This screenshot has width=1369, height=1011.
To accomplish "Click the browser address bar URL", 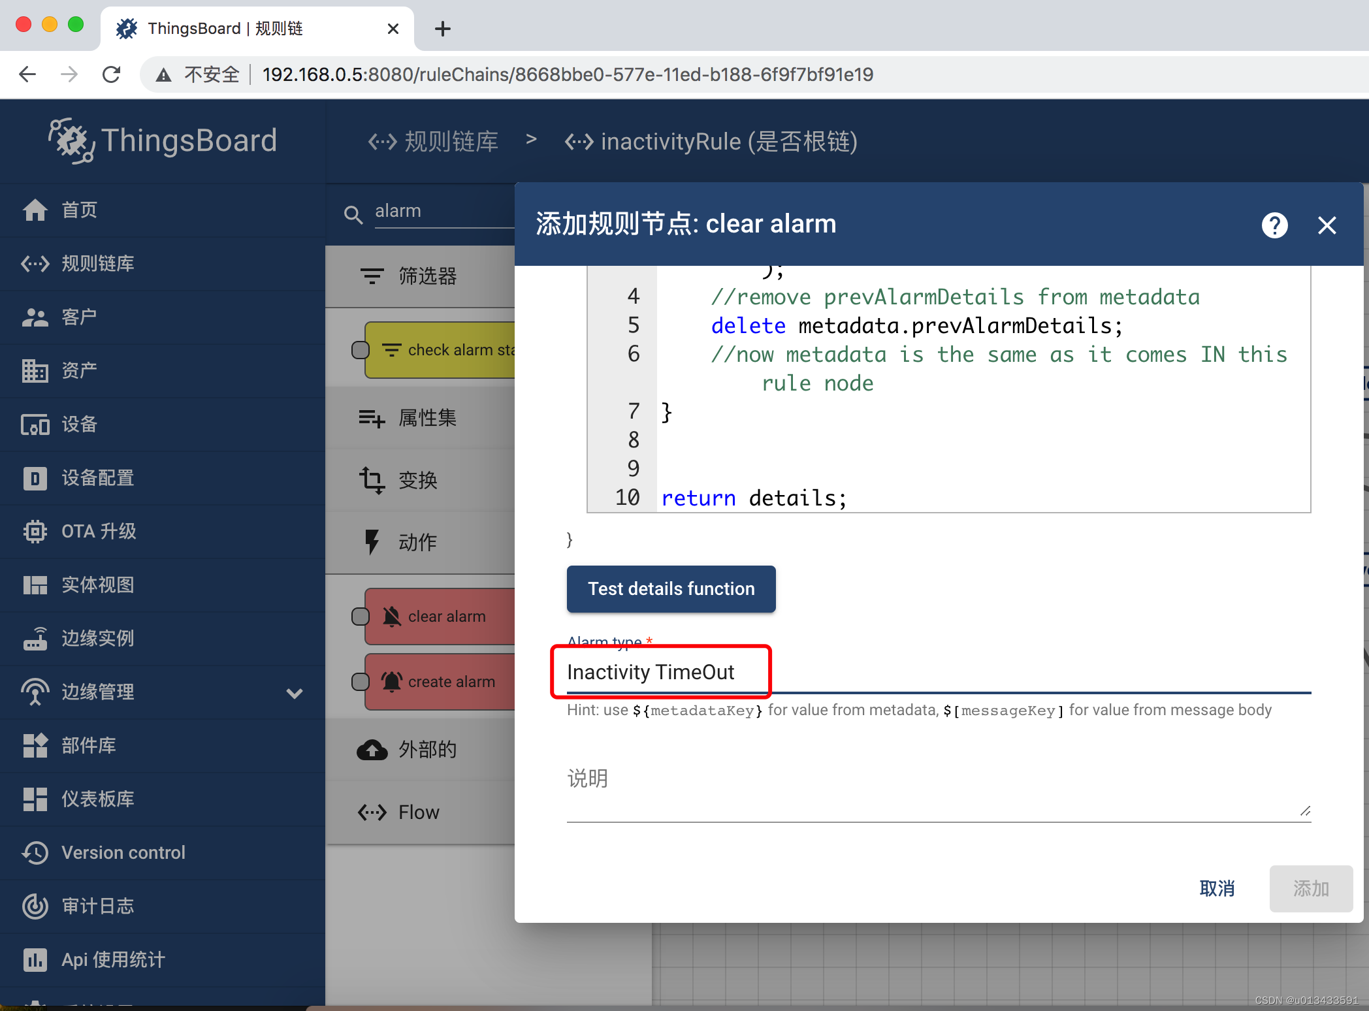I will click(x=568, y=74).
